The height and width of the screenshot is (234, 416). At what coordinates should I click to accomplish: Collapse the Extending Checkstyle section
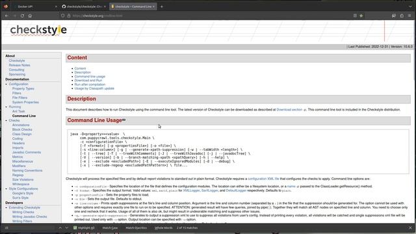coord(6,207)
